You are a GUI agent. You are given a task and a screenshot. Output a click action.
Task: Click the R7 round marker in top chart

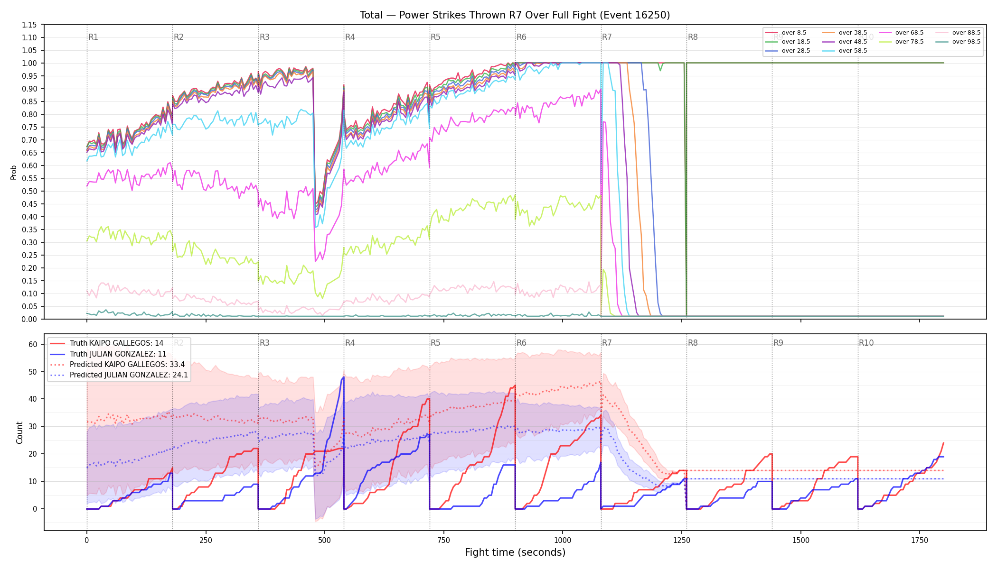tap(607, 37)
